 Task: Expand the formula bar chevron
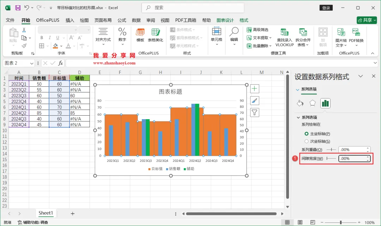point(375,63)
